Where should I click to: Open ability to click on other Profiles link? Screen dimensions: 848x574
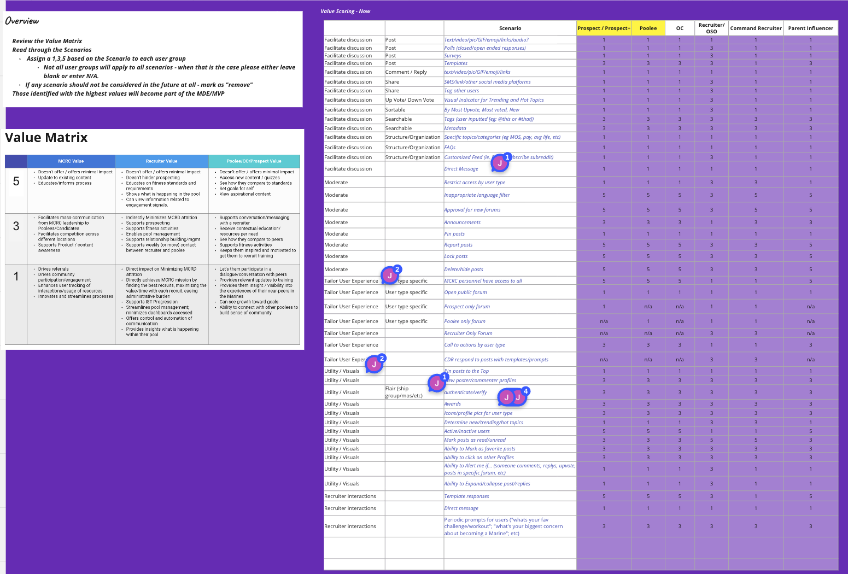479,458
